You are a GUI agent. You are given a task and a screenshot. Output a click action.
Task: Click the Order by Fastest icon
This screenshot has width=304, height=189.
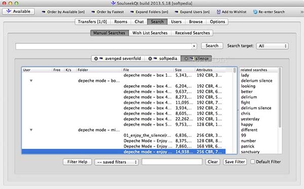(x=93, y=12)
